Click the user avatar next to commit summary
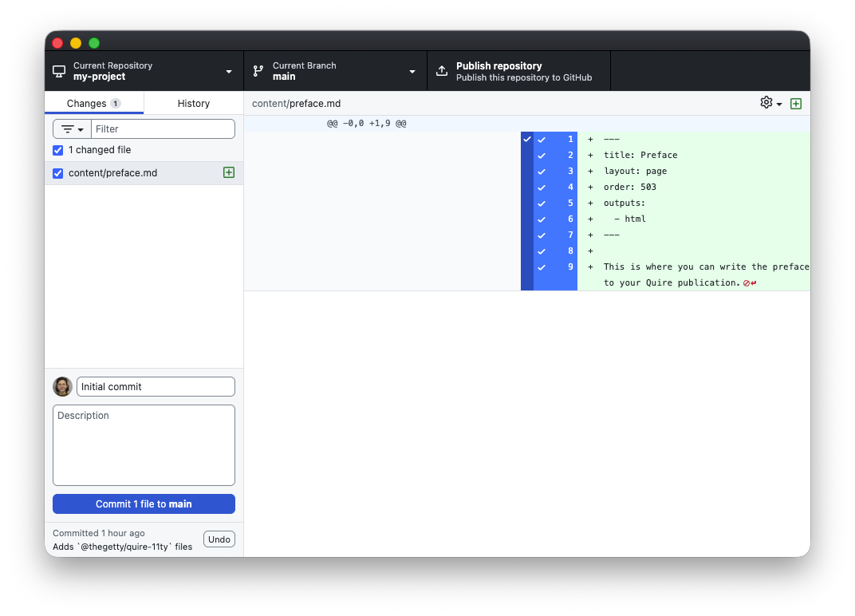 tap(62, 387)
